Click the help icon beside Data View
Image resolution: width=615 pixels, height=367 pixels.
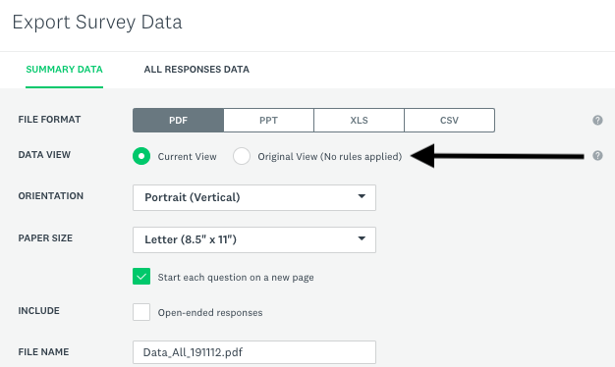pos(597,155)
